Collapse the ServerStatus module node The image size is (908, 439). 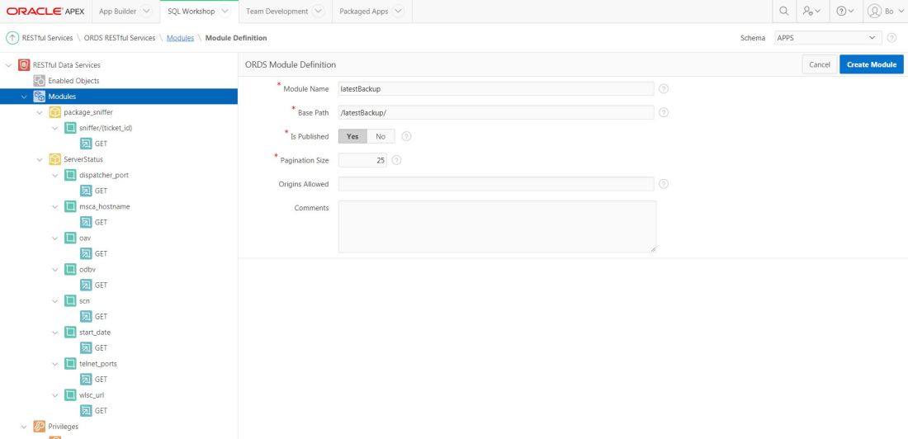(41, 159)
